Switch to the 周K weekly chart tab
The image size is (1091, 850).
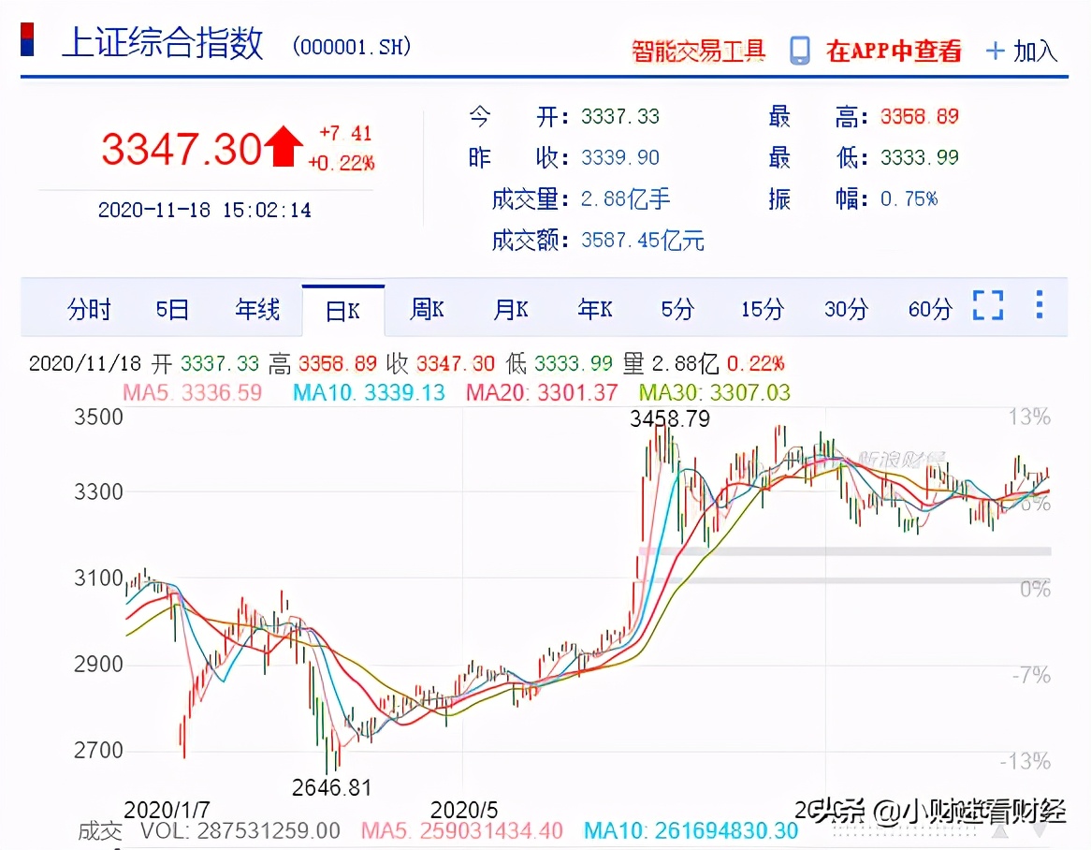(x=427, y=309)
